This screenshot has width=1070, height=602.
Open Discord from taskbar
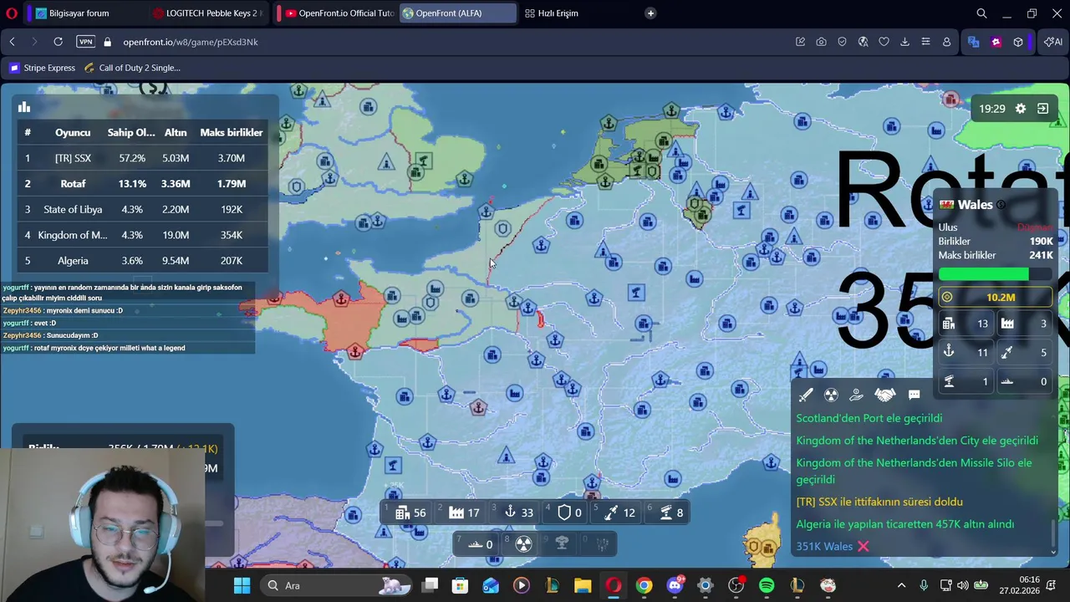point(675,585)
